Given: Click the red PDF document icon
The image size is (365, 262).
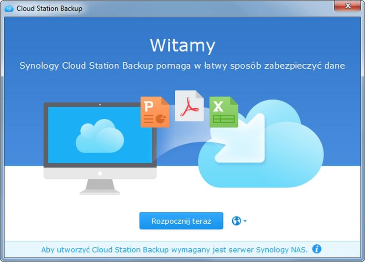Looking at the screenshot, I should click(x=189, y=106).
